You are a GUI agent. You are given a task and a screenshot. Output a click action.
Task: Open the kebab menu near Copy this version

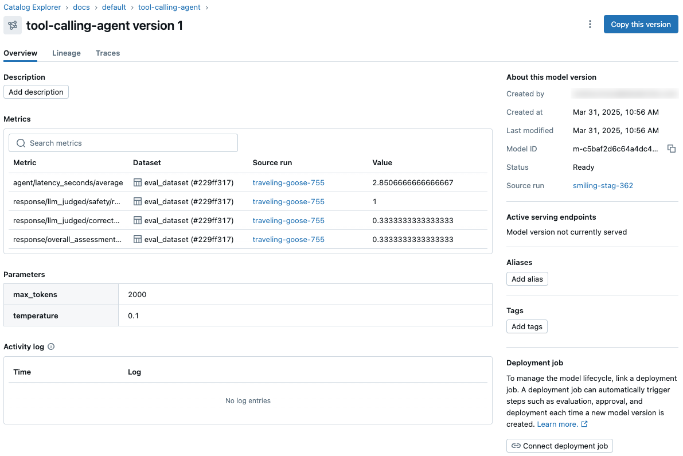click(x=590, y=24)
